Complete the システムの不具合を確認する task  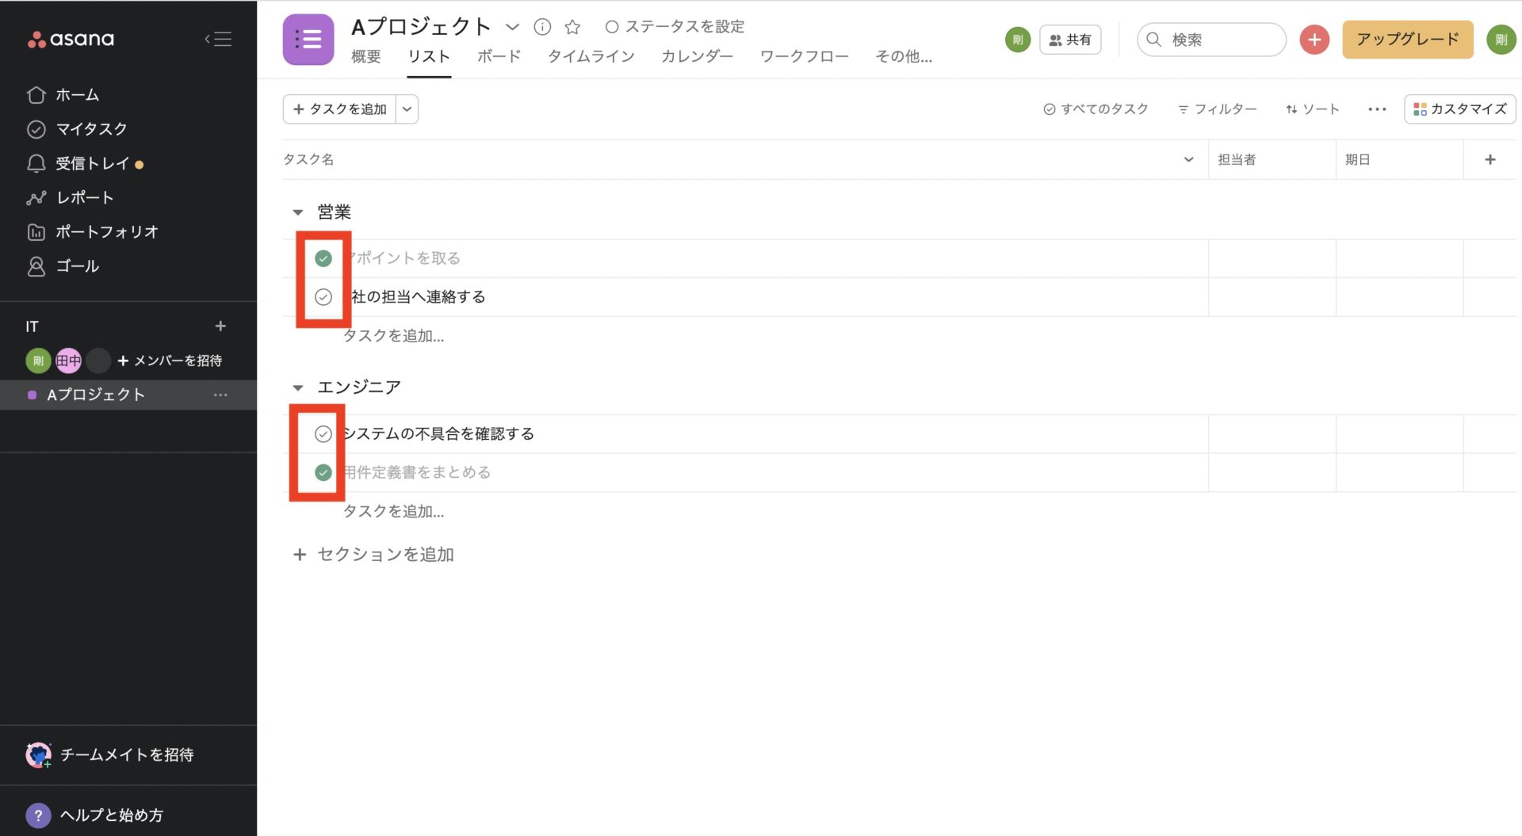323,433
